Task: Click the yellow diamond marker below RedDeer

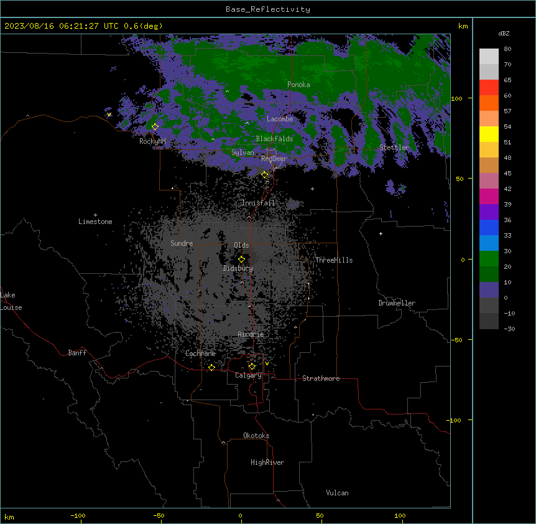Action: [x=265, y=175]
